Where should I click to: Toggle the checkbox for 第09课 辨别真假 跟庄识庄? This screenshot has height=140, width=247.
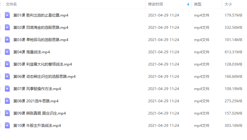click(0, 113)
